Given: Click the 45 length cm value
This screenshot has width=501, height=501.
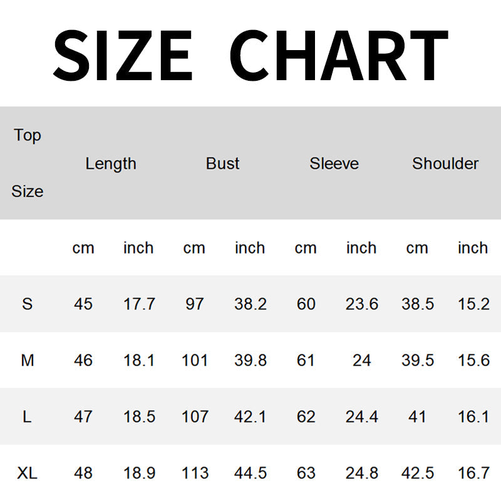Looking at the screenshot, I should click(83, 304).
